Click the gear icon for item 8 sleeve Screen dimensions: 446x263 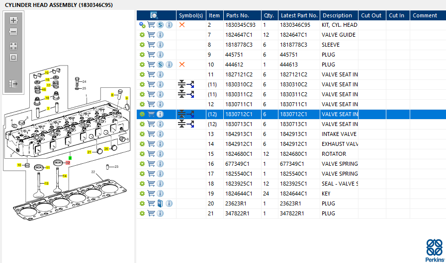click(x=142, y=45)
